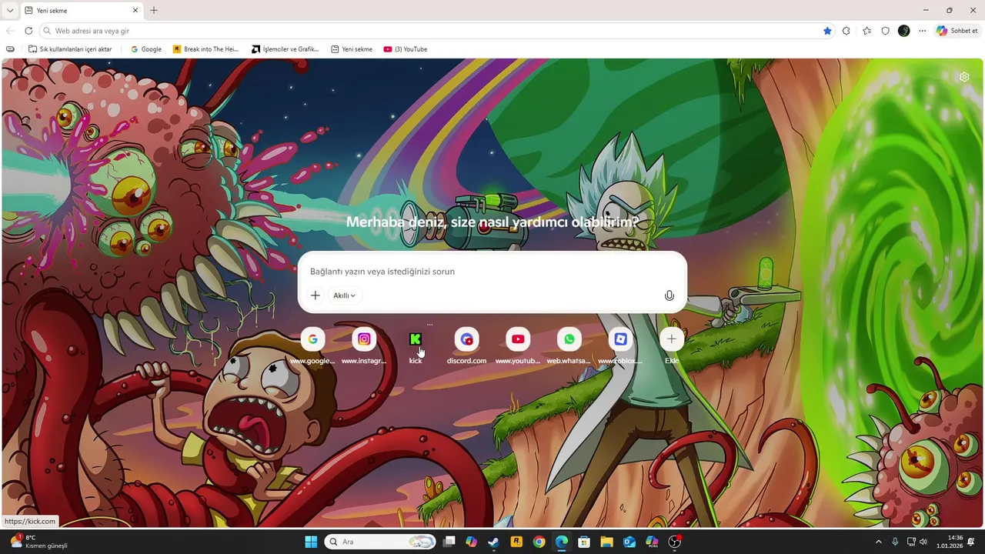
Task: Open the browser essentials shield icon
Action: coord(886,31)
